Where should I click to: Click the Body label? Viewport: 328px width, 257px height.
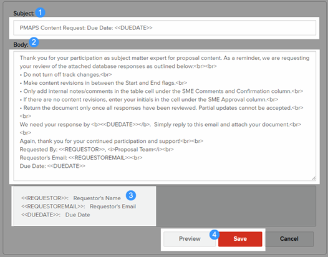(x=21, y=44)
